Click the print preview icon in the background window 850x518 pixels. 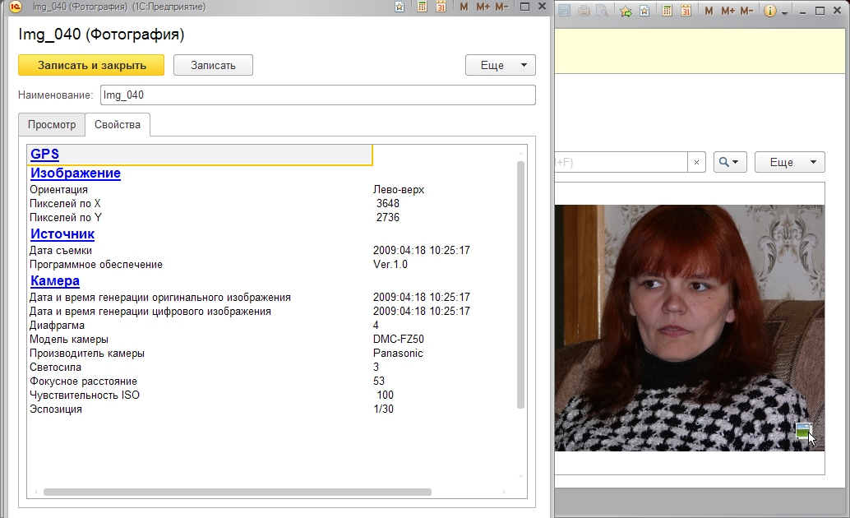pyautogui.click(x=602, y=12)
